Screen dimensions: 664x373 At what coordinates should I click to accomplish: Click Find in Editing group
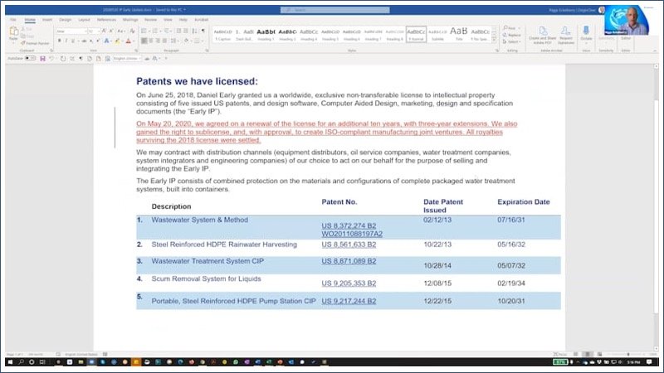(511, 28)
